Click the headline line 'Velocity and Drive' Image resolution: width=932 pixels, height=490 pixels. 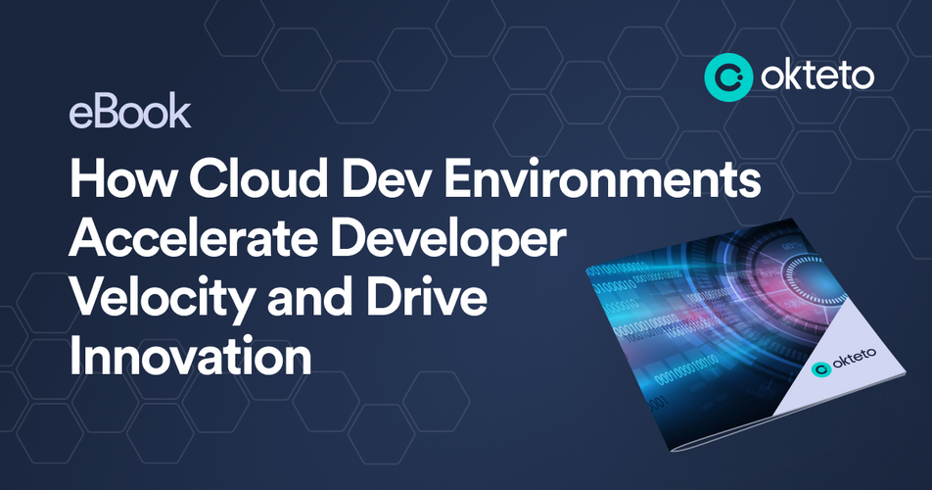pyautogui.click(x=278, y=299)
